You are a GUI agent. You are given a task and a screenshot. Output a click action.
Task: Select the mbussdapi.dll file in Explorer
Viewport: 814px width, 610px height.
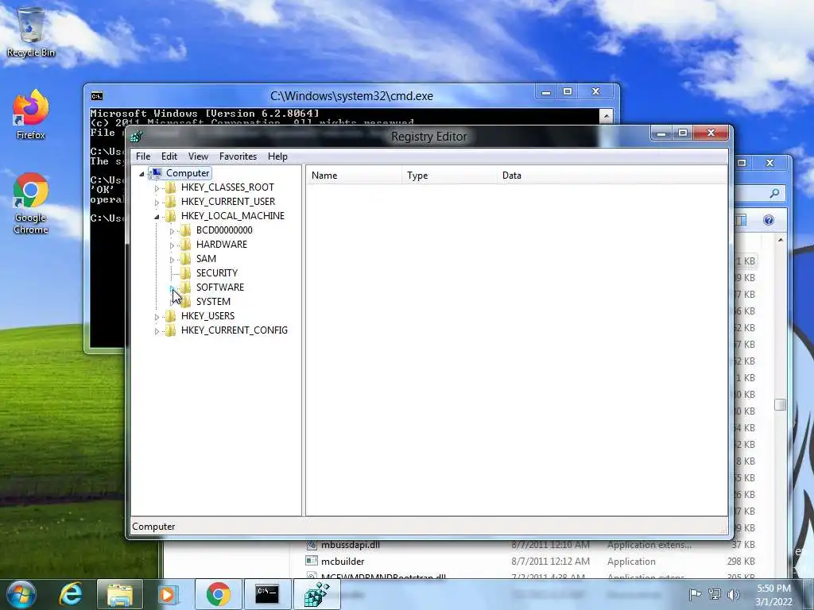tap(351, 545)
